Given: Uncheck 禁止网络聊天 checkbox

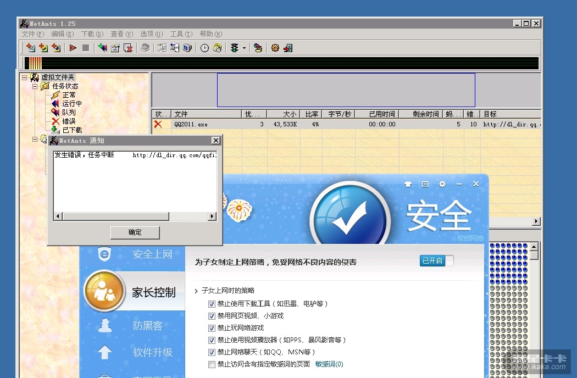Looking at the screenshot, I should tap(212, 353).
